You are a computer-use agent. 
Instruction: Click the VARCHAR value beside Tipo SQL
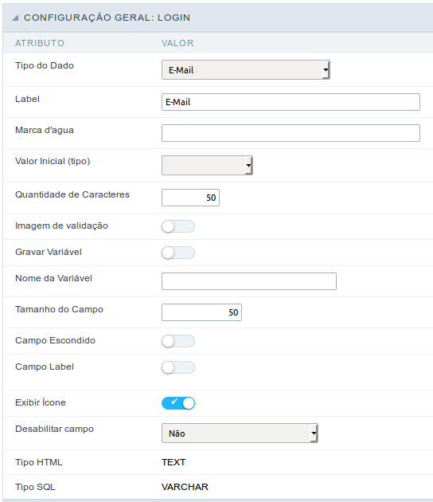(x=185, y=487)
